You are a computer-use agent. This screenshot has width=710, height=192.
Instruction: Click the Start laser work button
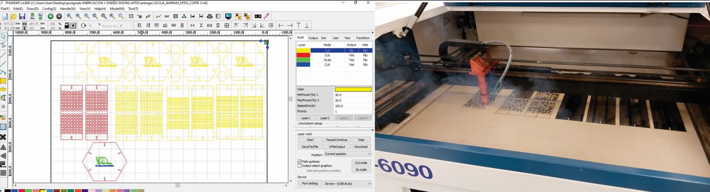tap(310, 140)
